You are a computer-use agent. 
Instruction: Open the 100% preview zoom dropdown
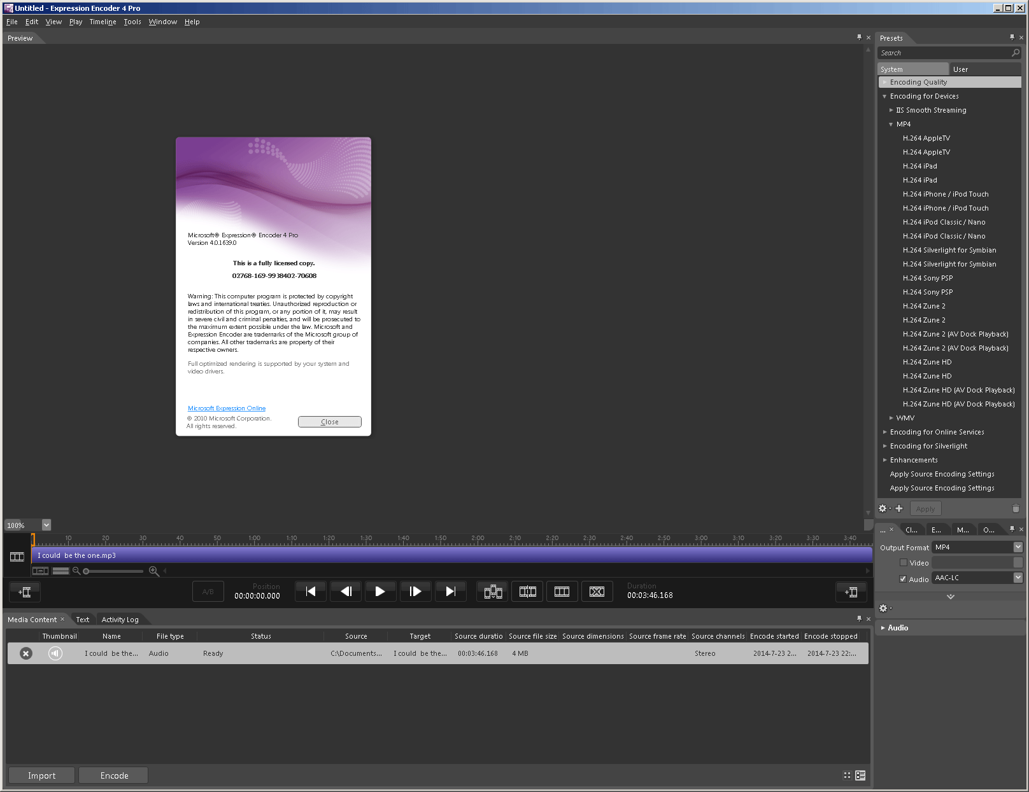pos(46,525)
